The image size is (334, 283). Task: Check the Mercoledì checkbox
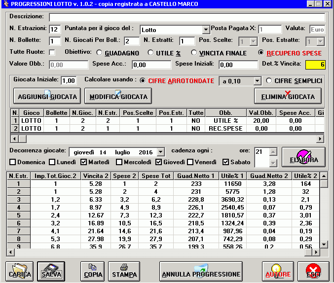pyautogui.click(x=119, y=162)
